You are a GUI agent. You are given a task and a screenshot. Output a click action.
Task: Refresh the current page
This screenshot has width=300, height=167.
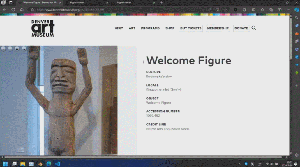(13, 10)
